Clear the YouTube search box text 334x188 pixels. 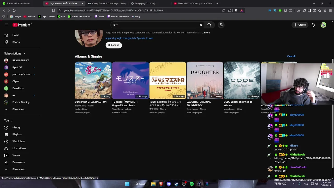tap(201, 25)
